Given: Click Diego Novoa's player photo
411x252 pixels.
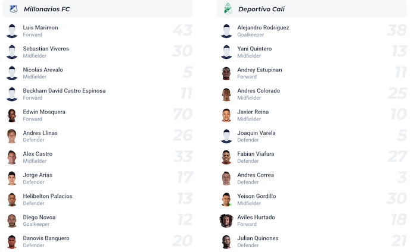Looking at the screenshot, I should 12,220.
